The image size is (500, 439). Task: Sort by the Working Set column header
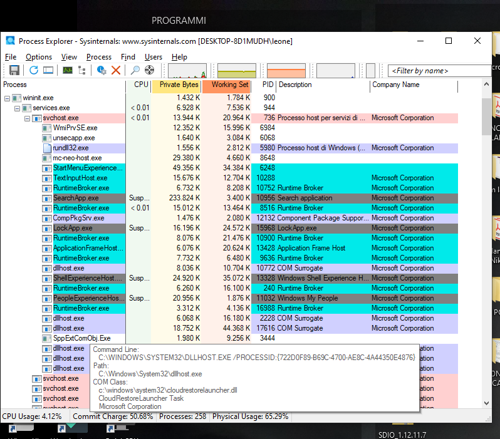(x=226, y=85)
